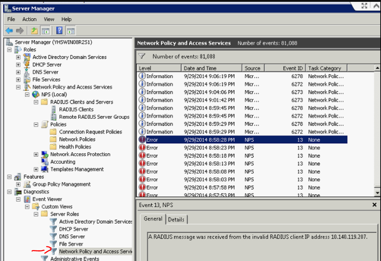Click the up-one-level folder toolbar icon
Screen dimensions: 381x261
[x=34, y=31]
